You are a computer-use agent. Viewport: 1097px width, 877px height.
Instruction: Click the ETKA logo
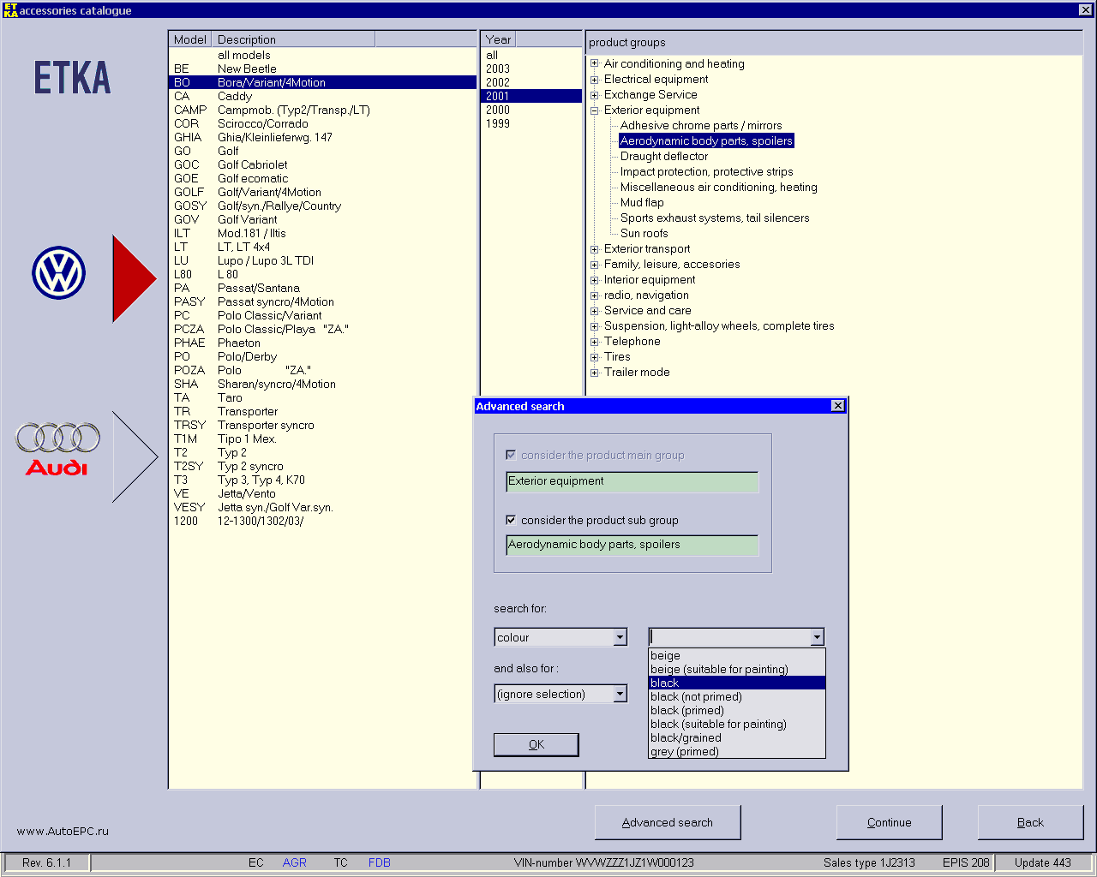pos(73,78)
